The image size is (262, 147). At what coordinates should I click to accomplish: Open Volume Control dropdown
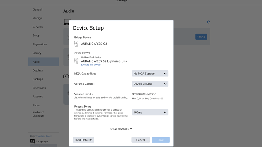(x=150, y=84)
